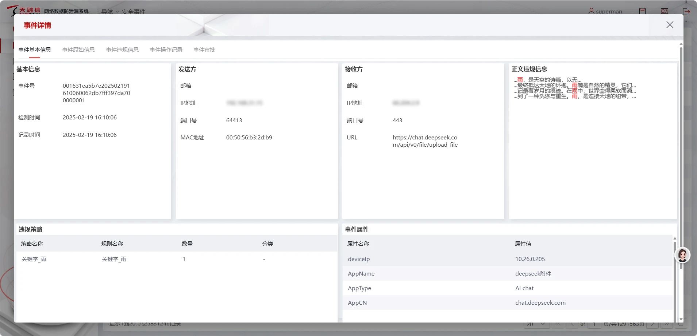Click the floppy disk save icon in header

click(642, 11)
